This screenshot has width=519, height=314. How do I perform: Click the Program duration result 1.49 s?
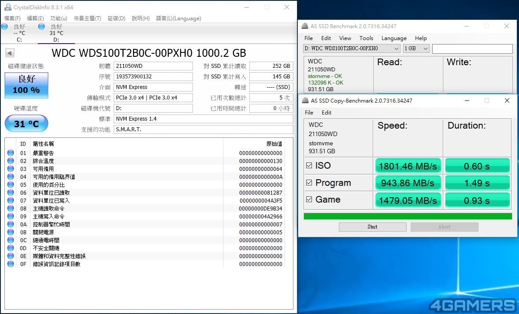click(x=477, y=183)
